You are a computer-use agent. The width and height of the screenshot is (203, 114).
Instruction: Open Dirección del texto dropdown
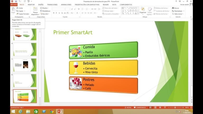pyautogui.click(x=110, y=8)
